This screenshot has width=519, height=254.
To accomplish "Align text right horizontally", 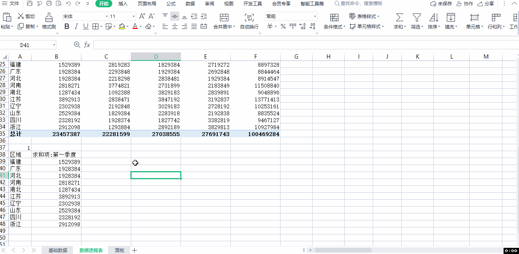I will (x=184, y=27).
